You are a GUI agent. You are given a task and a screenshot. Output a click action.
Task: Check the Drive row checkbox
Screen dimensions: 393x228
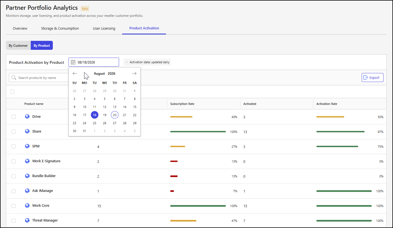[x=13, y=117]
